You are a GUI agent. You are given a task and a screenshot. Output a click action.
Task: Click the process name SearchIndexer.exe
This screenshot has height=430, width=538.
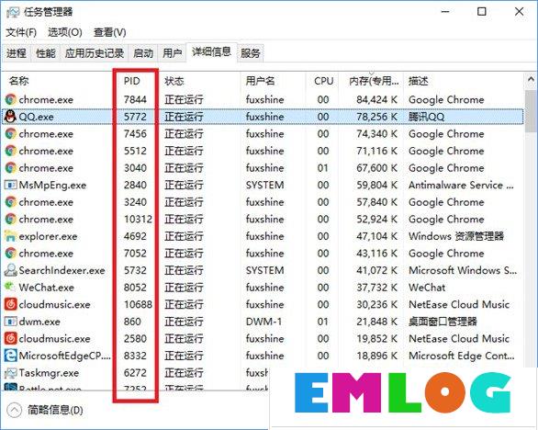[x=62, y=270]
